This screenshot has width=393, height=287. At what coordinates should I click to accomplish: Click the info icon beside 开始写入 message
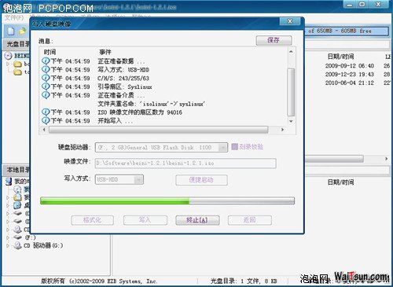coord(46,120)
